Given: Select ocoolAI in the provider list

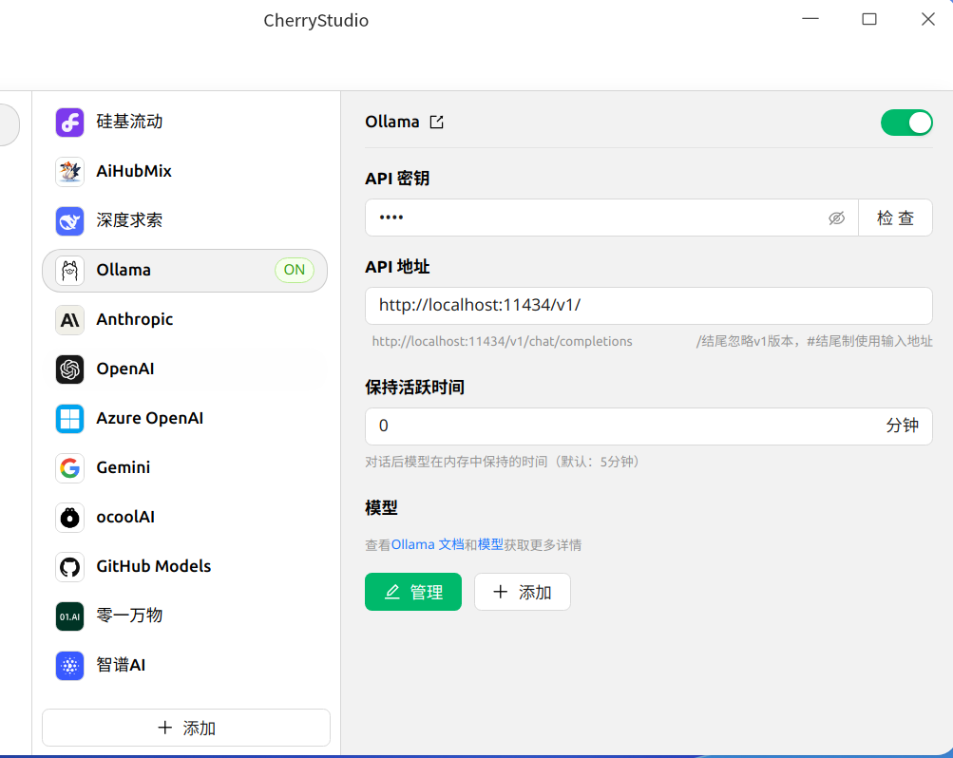Looking at the screenshot, I should tap(184, 518).
